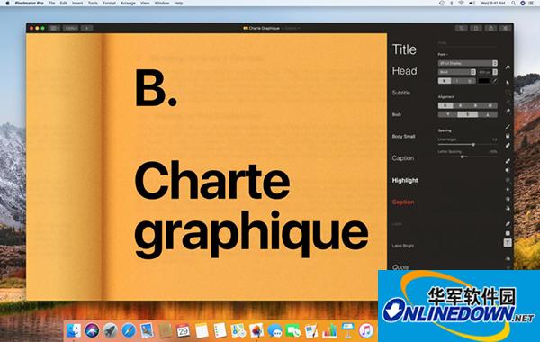Toggle Bold in the font style buttons
This screenshot has height=342, width=540.
click(x=445, y=81)
